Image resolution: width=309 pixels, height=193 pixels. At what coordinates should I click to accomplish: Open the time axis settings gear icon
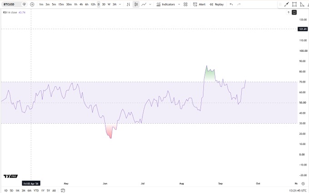(x=303, y=183)
